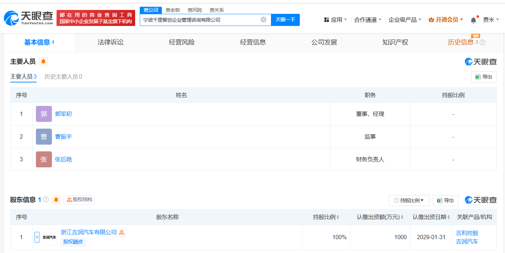This screenshot has height=253, width=505.
Task: Open the 持股比例 filter dropdown
Action: point(409,200)
